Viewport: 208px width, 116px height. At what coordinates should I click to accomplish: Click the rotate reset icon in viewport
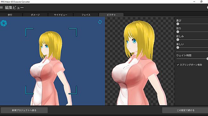click(x=100, y=22)
